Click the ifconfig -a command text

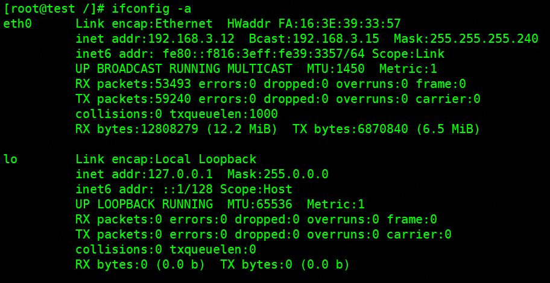pos(151,9)
